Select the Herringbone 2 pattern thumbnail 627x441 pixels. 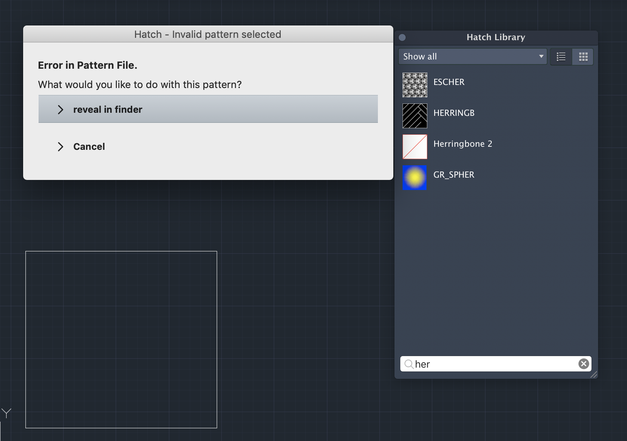click(x=415, y=146)
